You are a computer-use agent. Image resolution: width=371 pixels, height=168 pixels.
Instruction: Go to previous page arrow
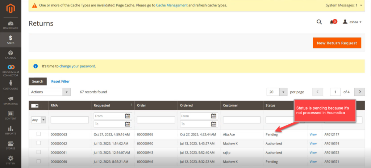(x=318, y=92)
